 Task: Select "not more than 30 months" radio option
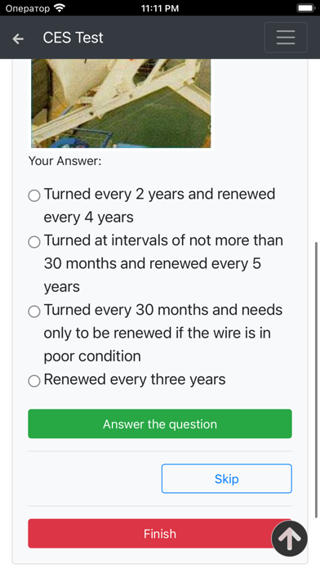[x=34, y=242]
